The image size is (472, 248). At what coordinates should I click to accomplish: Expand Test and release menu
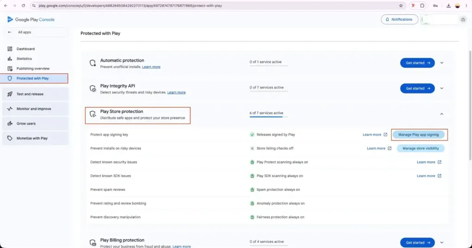click(35, 94)
